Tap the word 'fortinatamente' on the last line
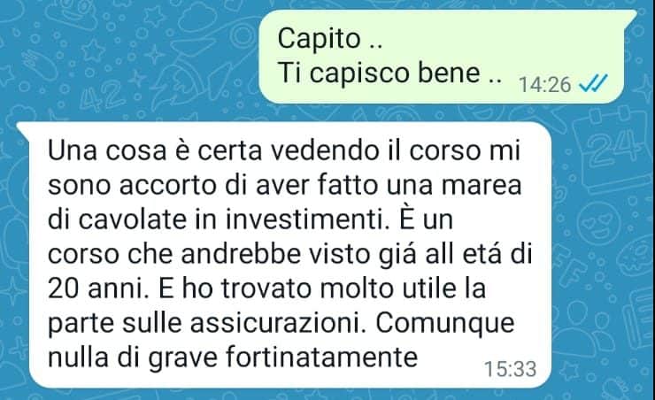This screenshot has width=655, height=400. [321, 358]
